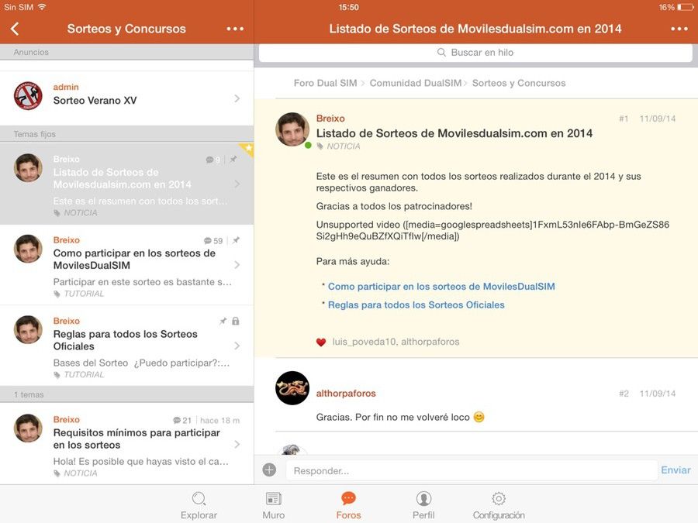Click the Responder reply input field
This screenshot has height=523, width=698.
(x=472, y=470)
